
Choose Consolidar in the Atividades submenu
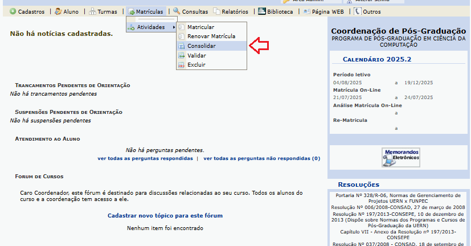(x=202, y=46)
